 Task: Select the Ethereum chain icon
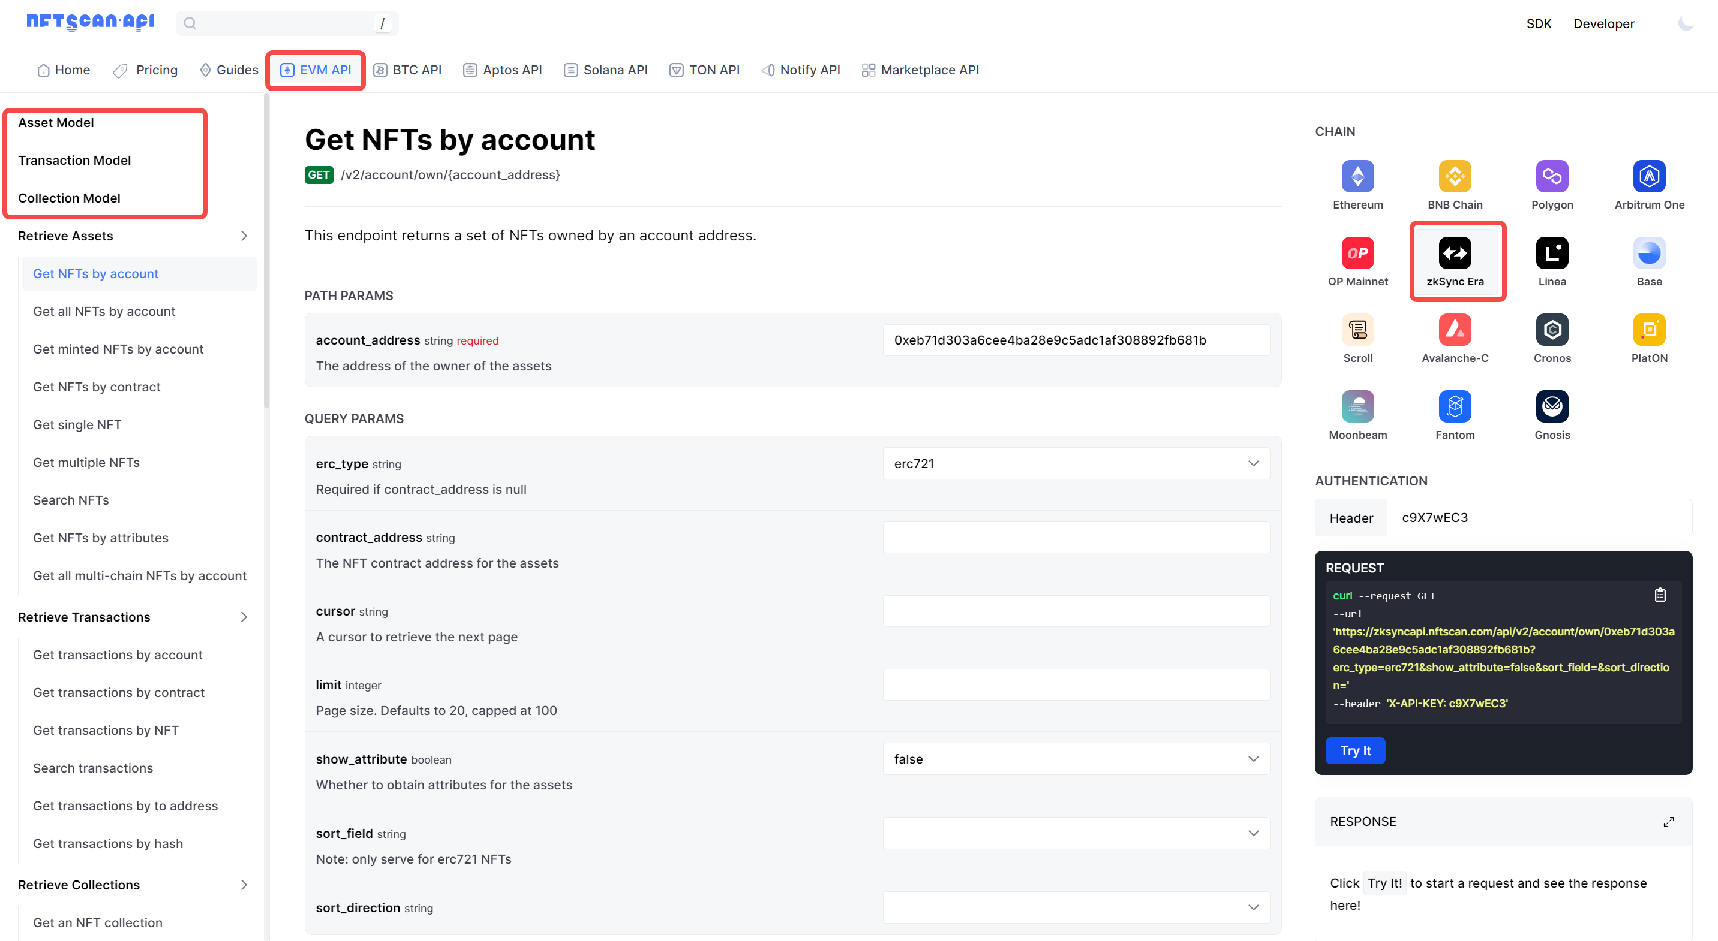pyautogui.click(x=1357, y=177)
